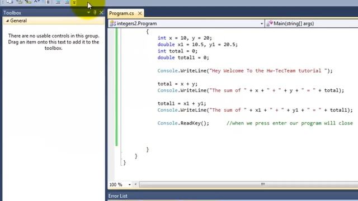Toggle auto hide pin on Toolbox panel
This screenshot has width=358, height=201.
coord(95,12)
